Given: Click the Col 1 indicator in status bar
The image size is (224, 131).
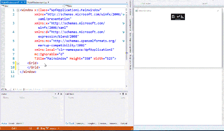Looking at the screenshot, I should [14, 128].
